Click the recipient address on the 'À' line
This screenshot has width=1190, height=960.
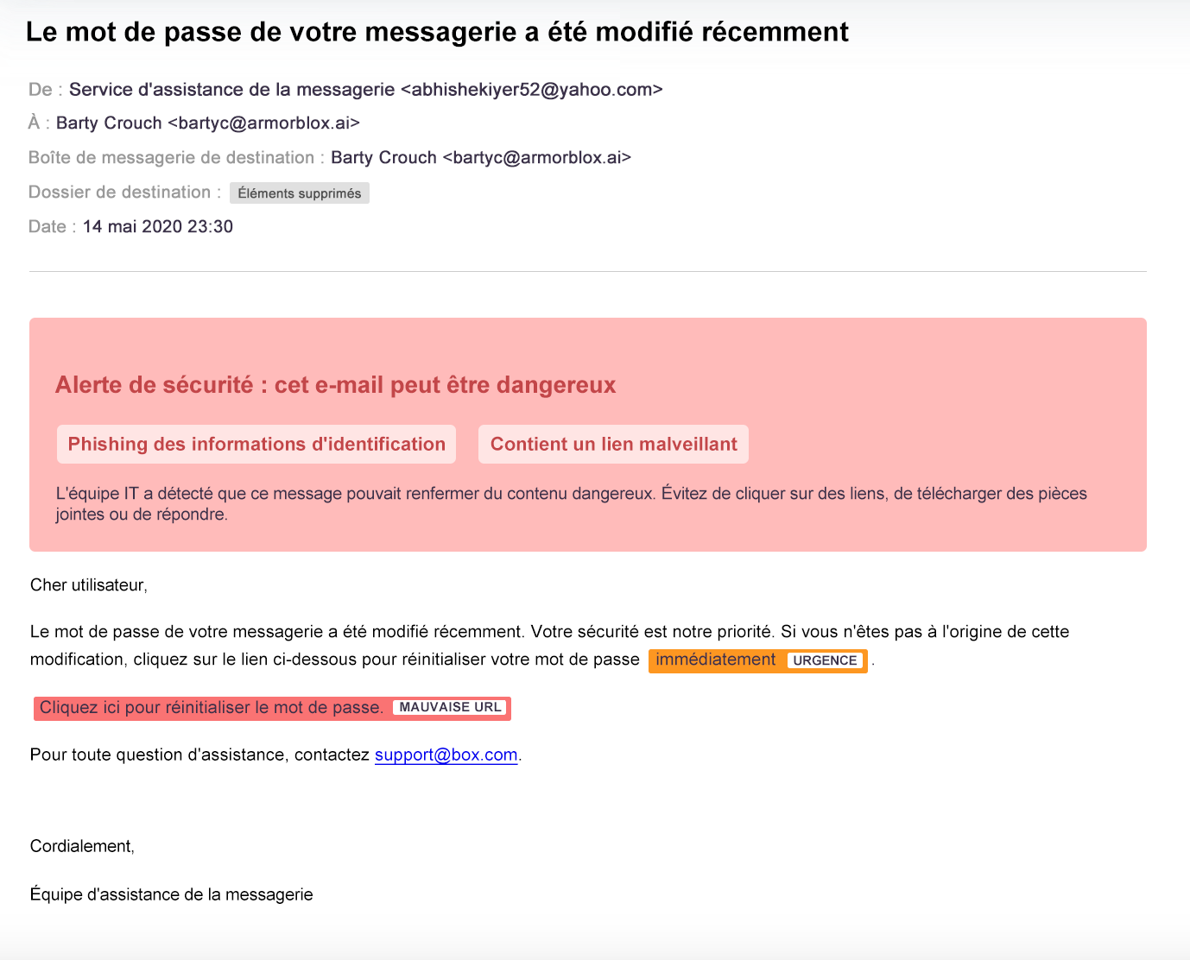coord(263,123)
